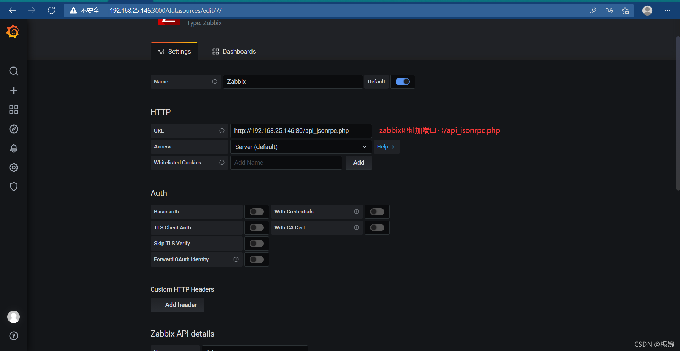Click the info icon beside With CA Cert
This screenshot has height=351, width=680.
click(x=356, y=228)
